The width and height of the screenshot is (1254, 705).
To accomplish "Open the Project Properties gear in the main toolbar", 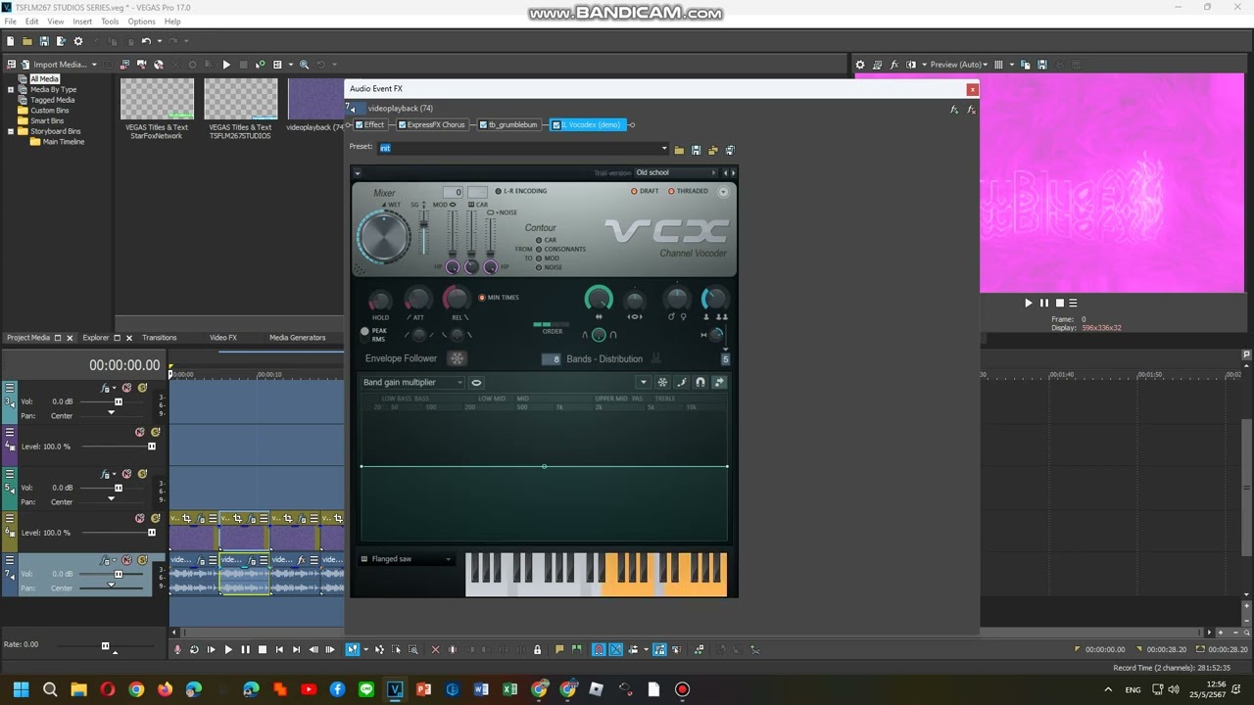I will pyautogui.click(x=78, y=41).
